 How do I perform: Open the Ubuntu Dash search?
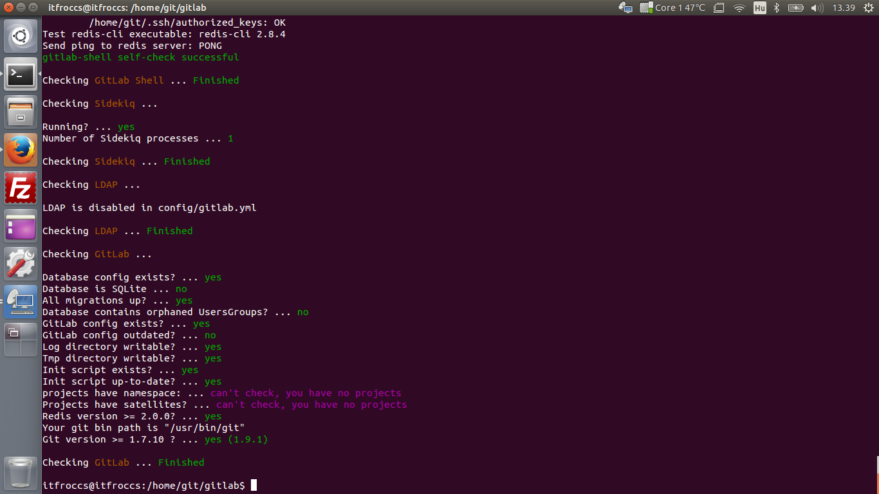coord(21,36)
